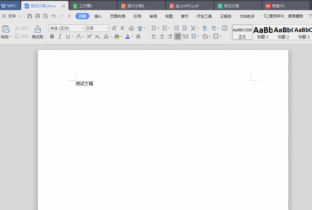The height and width of the screenshot is (210, 312).
Task: Click the 测试文稿 text in document
Action: tap(84, 84)
